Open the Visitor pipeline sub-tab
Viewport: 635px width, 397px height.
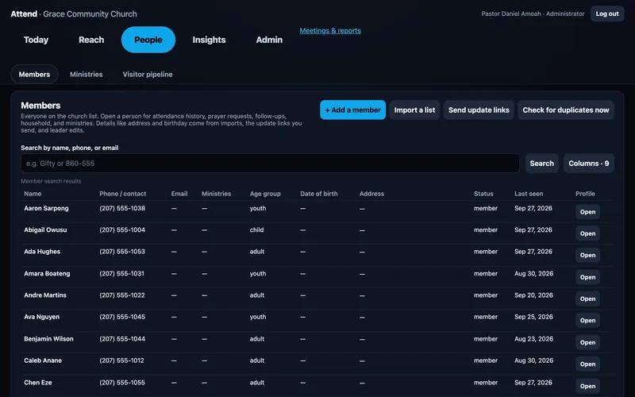click(148, 74)
